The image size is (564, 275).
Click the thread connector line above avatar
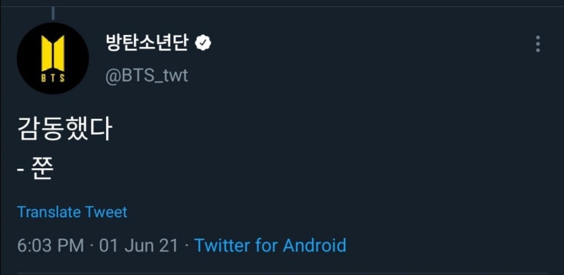(52, 12)
